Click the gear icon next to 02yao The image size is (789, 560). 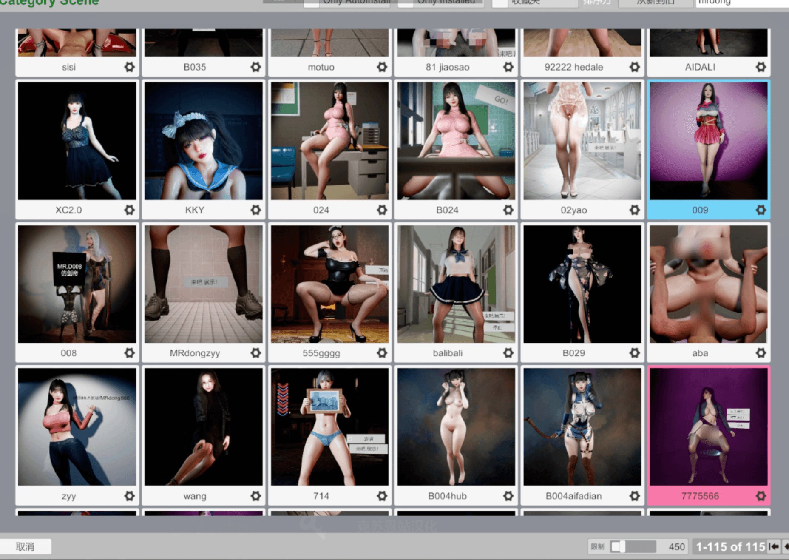point(634,210)
